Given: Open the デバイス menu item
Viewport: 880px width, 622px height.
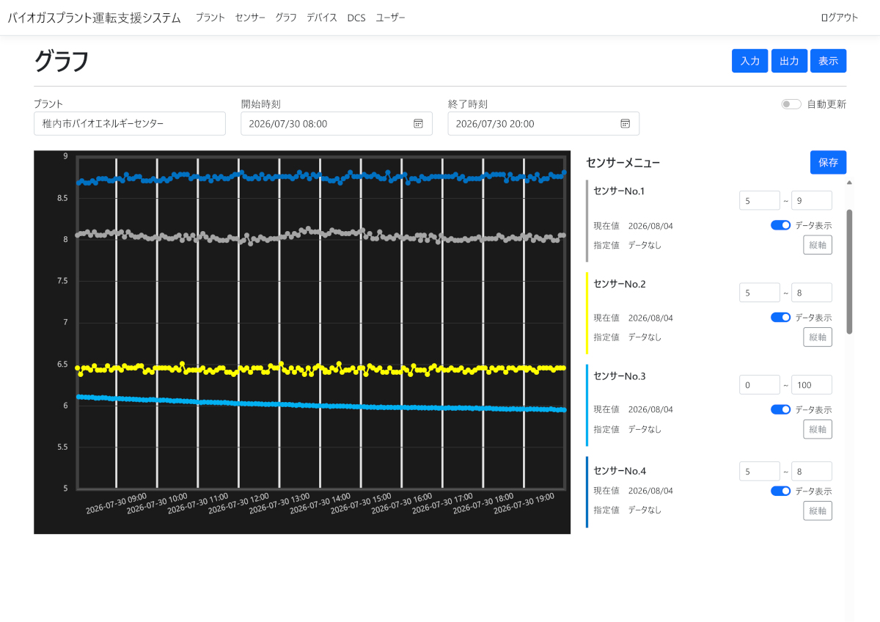Looking at the screenshot, I should click(x=322, y=18).
